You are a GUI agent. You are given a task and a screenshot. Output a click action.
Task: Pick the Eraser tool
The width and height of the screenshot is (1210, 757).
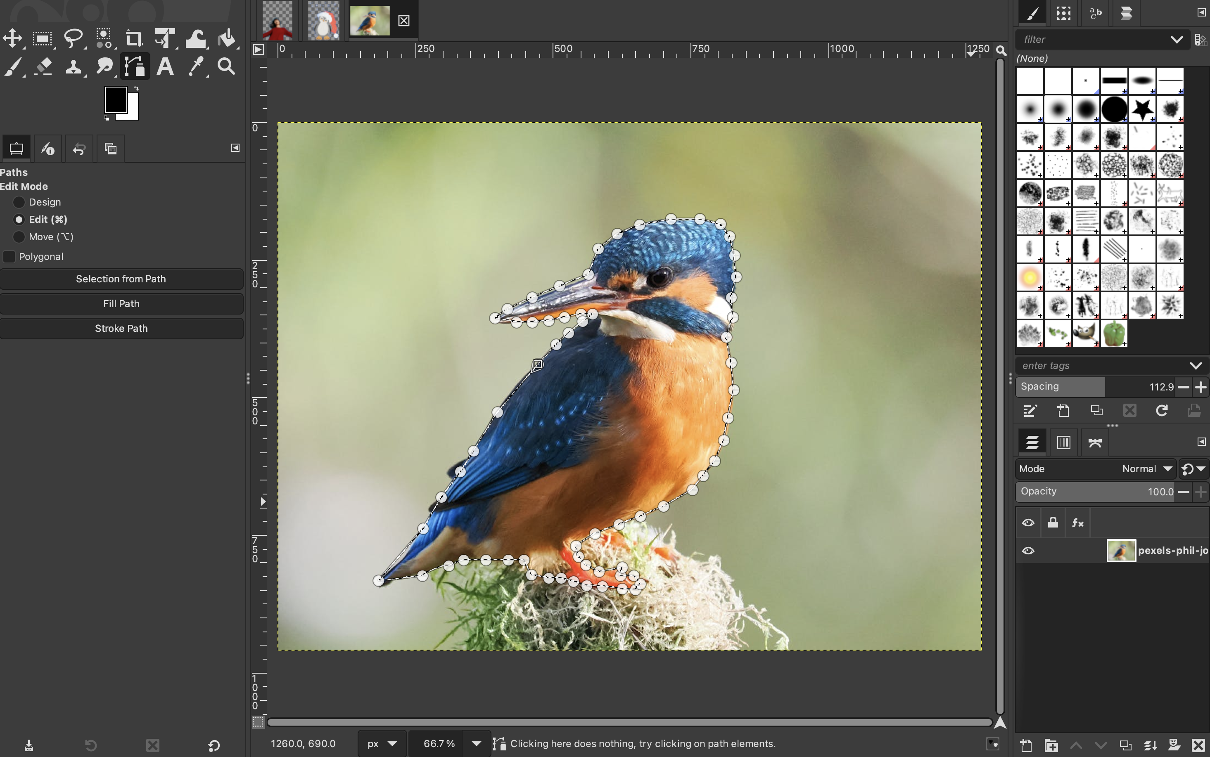pyautogui.click(x=43, y=66)
